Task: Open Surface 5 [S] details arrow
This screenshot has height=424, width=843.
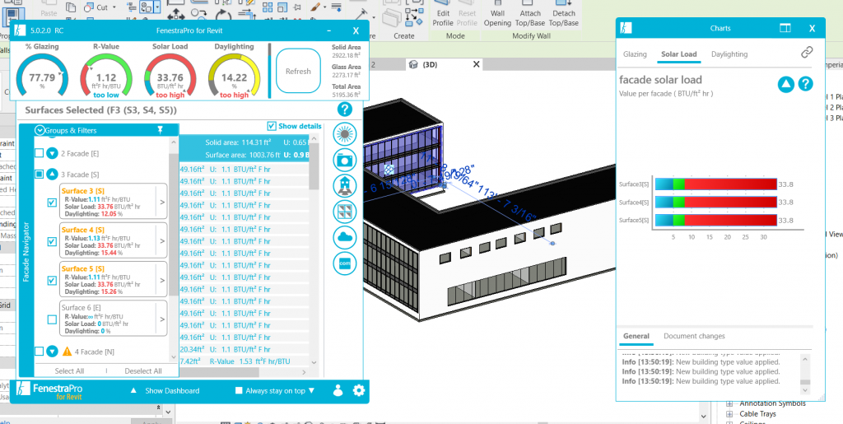Action: click(x=162, y=280)
